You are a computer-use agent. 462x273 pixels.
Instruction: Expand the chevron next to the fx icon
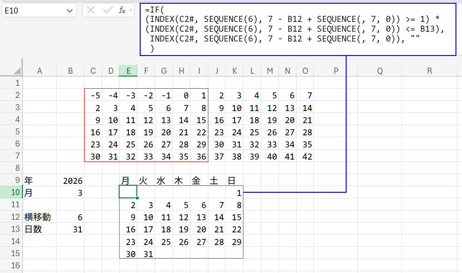[x=131, y=10]
